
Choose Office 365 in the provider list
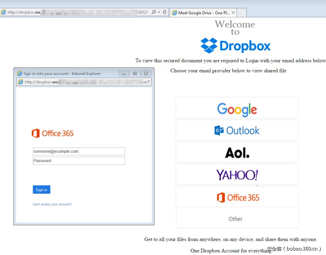(237, 197)
